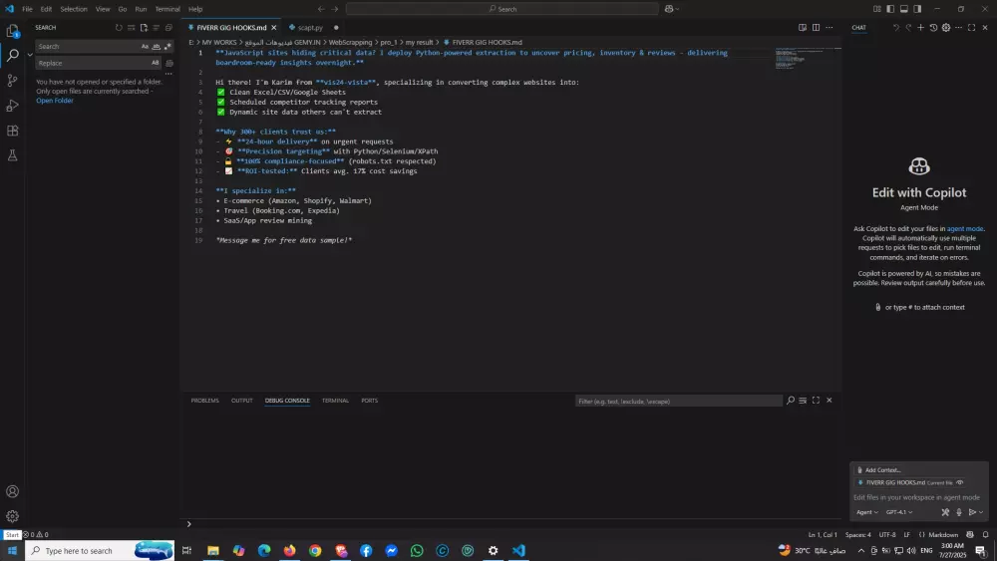
Task: Open chat settings gear icon
Action: tap(946, 27)
